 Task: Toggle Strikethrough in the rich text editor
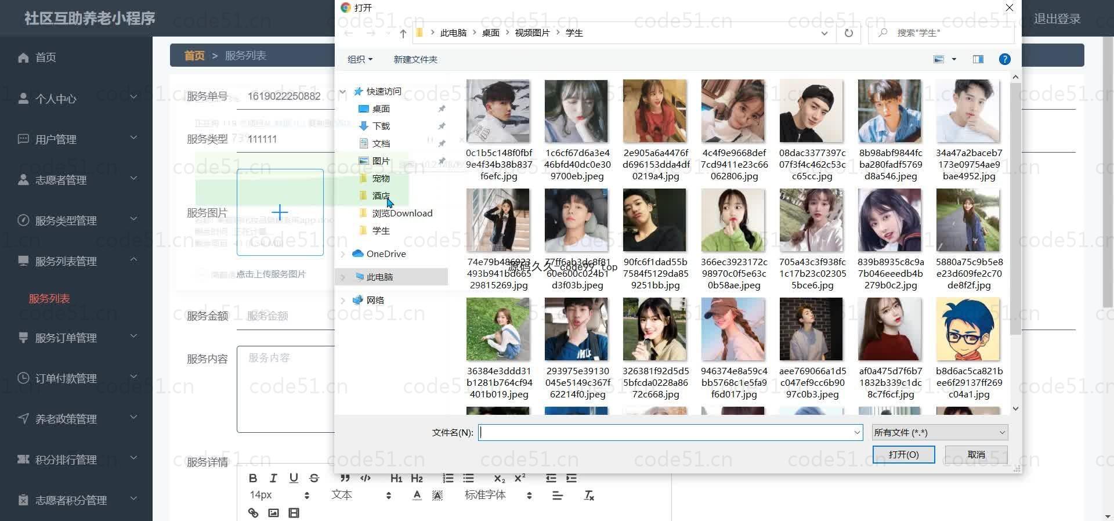coord(314,478)
